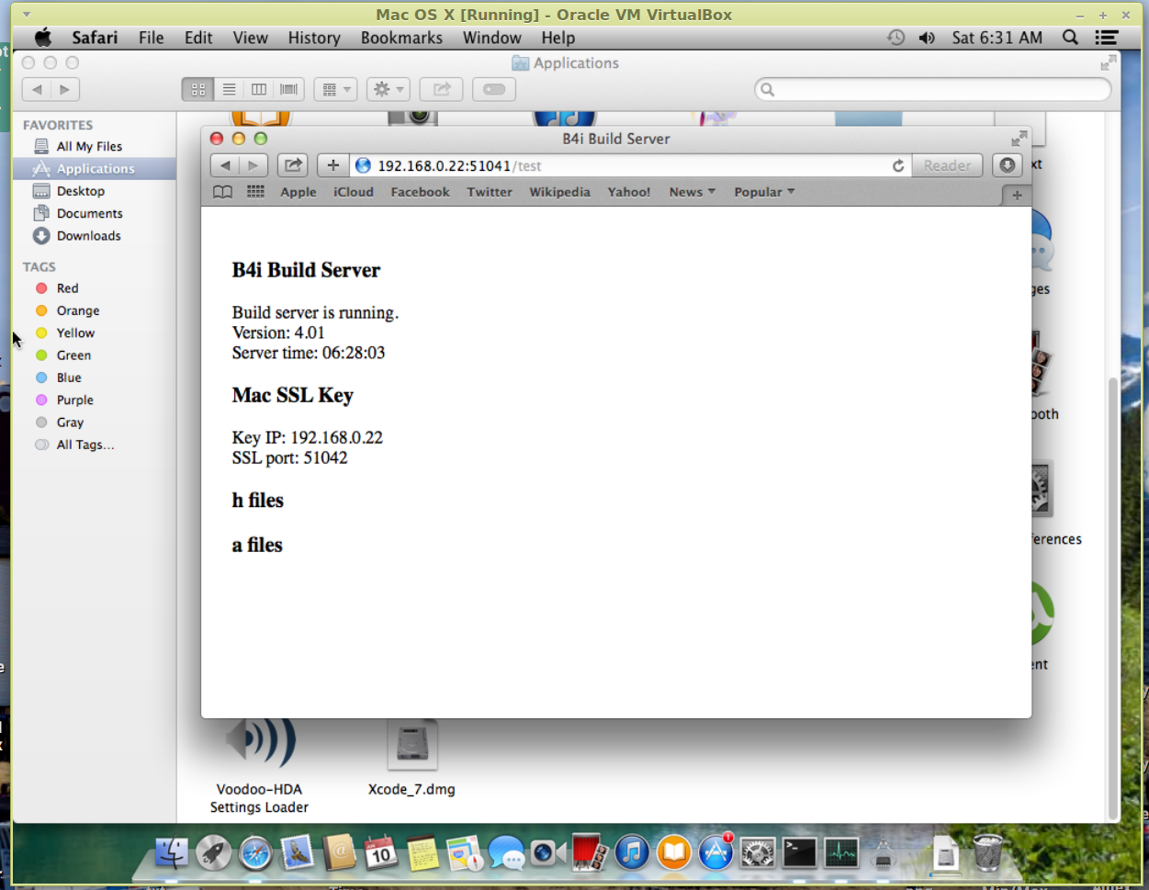
Task: Open System Preferences from the Dock
Action: point(758,853)
